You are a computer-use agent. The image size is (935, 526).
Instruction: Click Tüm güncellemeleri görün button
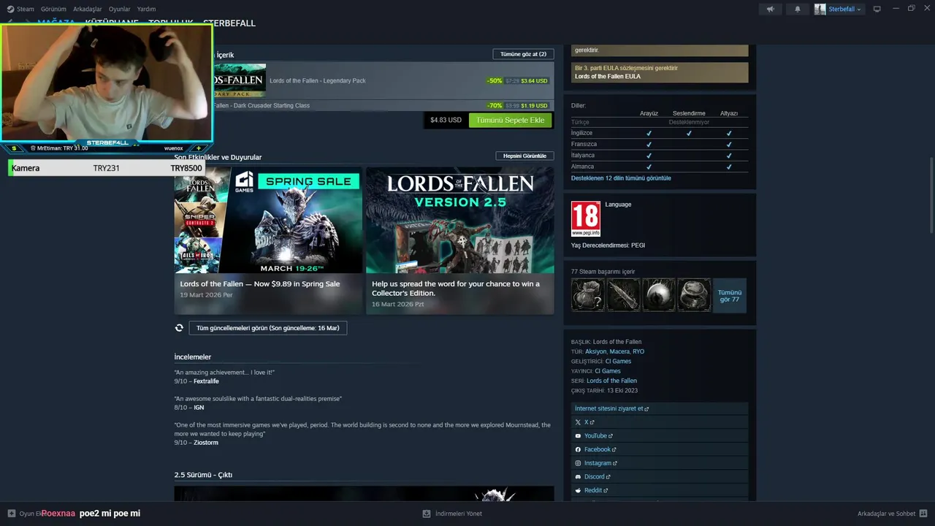268,328
